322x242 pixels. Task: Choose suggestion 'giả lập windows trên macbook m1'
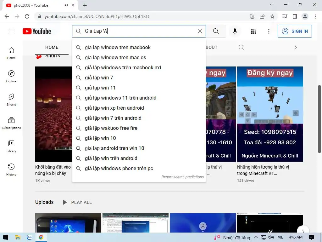pyautogui.click(x=139, y=67)
